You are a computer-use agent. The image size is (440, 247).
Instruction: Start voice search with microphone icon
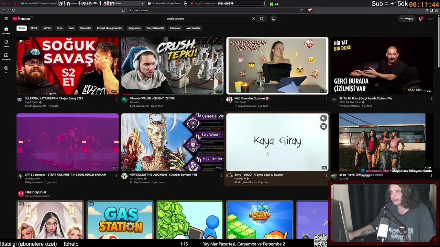(x=273, y=19)
